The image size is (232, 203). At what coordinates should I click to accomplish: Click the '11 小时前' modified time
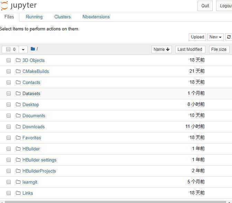[195, 127]
